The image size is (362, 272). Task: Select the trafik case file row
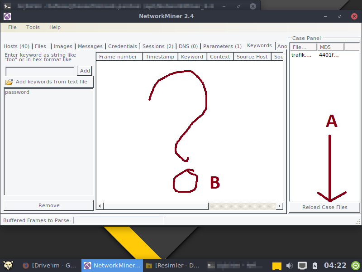coord(324,55)
